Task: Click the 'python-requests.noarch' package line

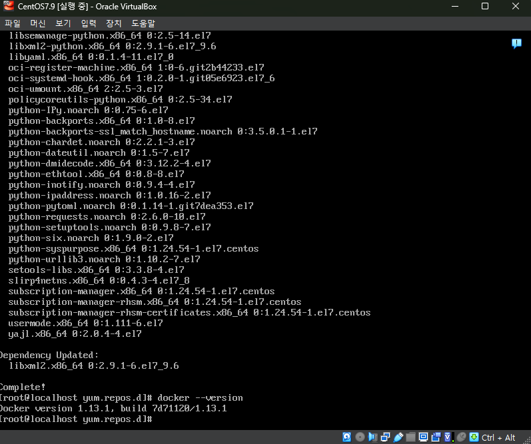Action: pos(107,216)
